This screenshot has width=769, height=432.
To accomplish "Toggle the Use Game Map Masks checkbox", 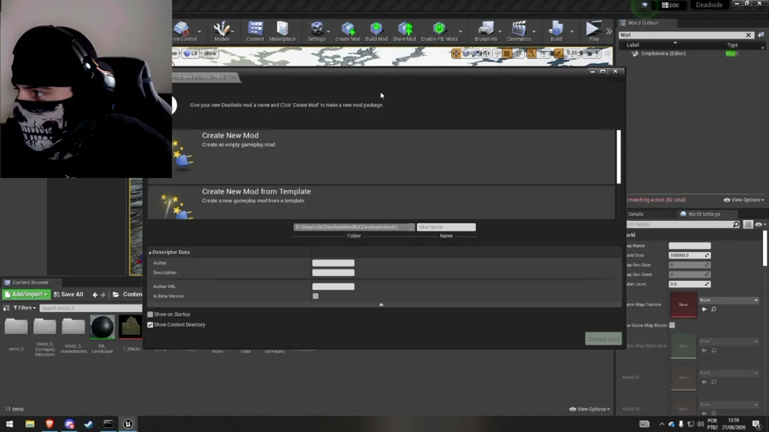I will (672, 325).
